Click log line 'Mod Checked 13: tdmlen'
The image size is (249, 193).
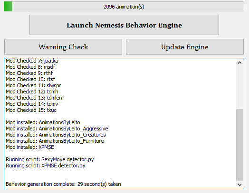(x=34, y=98)
